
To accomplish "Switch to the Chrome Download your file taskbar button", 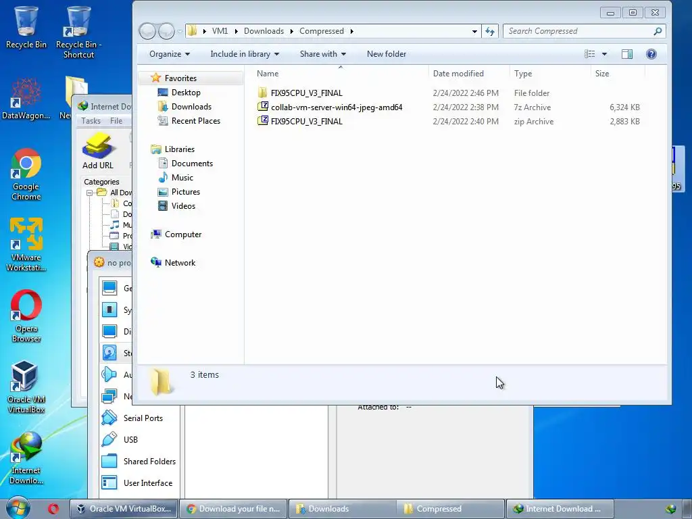I will [234, 509].
